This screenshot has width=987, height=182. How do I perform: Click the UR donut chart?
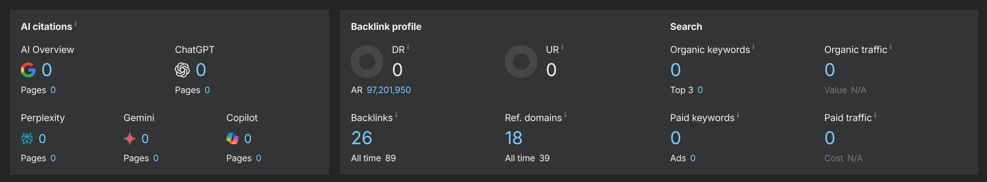point(521,62)
